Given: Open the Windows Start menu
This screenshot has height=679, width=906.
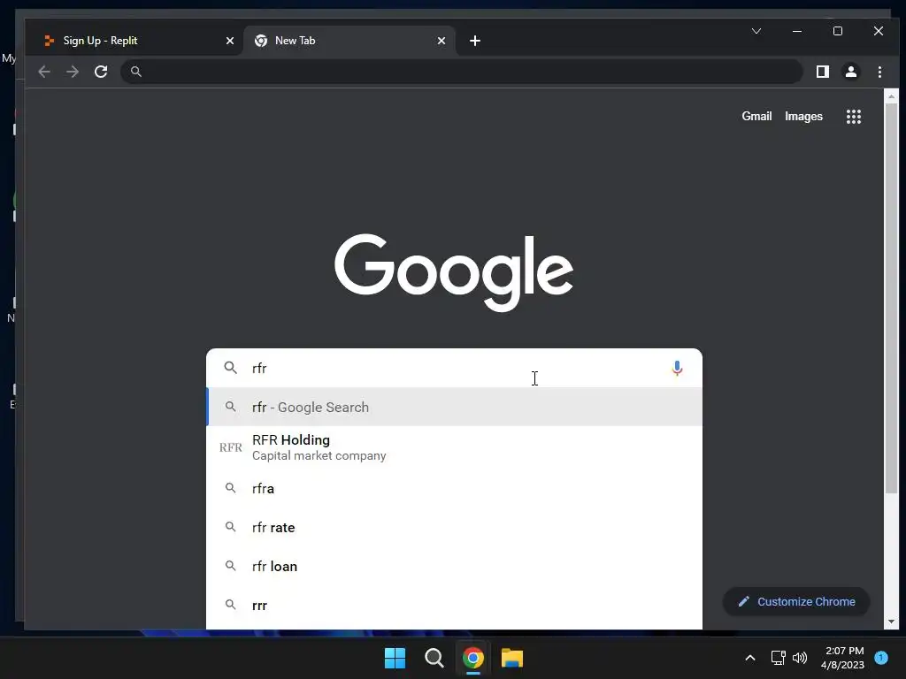Looking at the screenshot, I should pos(395,658).
